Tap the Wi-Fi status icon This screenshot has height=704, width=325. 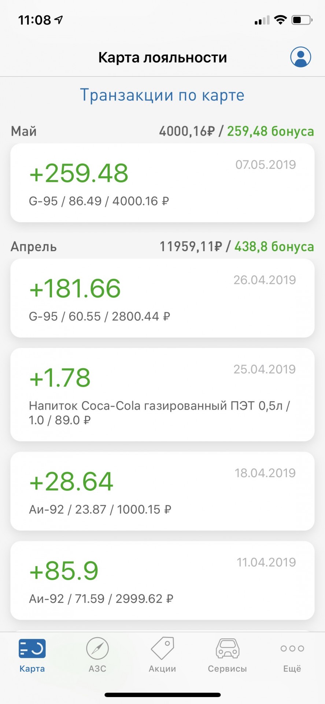pos(280,20)
